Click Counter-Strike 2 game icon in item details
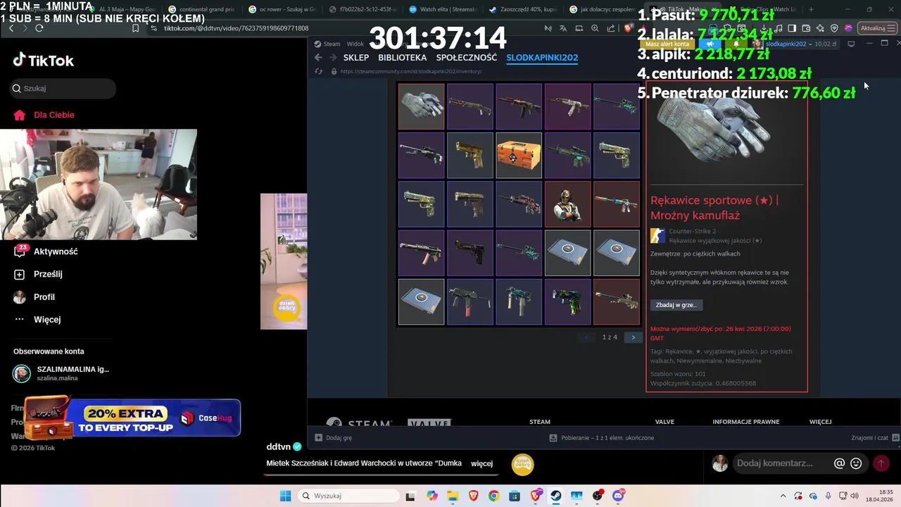This screenshot has width=901, height=507. pos(657,236)
